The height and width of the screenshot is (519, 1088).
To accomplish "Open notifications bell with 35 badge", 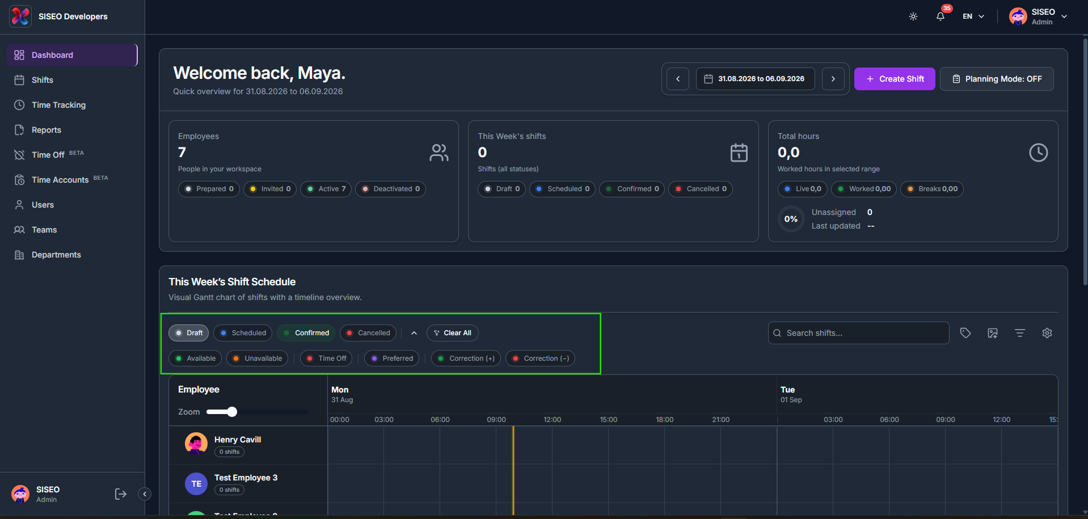I will (x=941, y=16).
